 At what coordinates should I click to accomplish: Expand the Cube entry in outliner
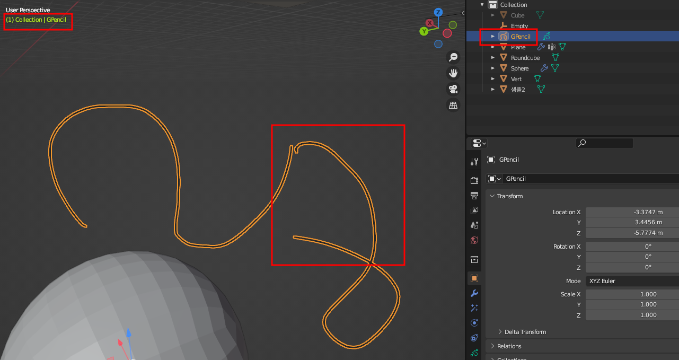(x=493, y=15)
